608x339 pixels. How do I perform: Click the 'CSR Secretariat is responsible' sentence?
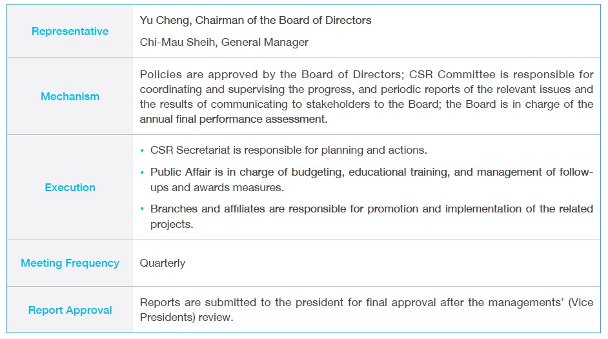289,150
